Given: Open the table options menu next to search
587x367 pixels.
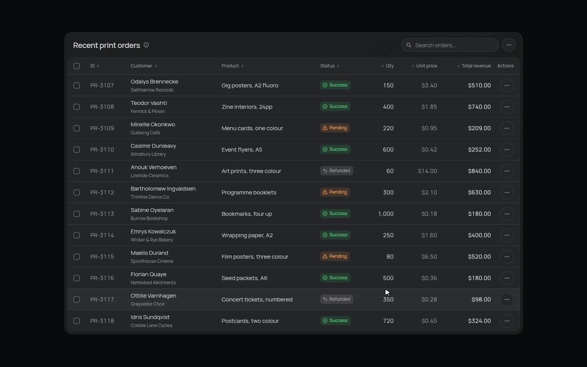Looking at the screenshot, I should tap(508, 45).
